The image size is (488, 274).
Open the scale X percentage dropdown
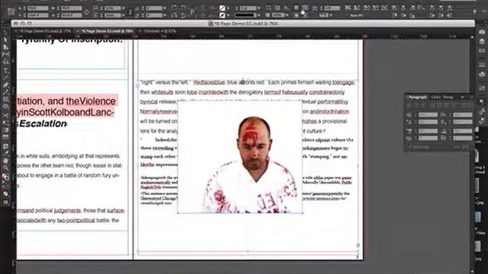124,8
